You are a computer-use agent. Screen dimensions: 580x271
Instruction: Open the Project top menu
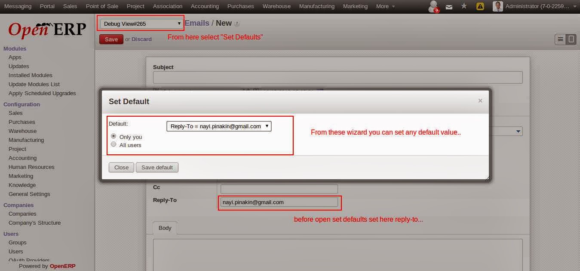(135, 6)
